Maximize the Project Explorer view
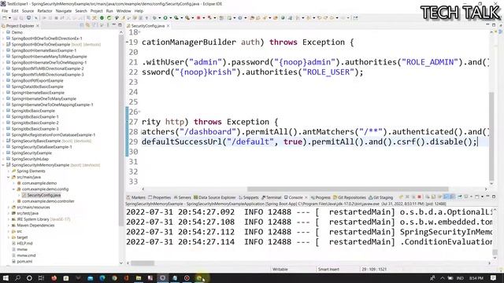The height and width of the screenshot is (283, 504). 120,25
